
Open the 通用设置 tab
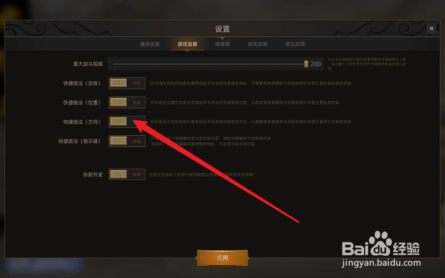pos(150,44)
